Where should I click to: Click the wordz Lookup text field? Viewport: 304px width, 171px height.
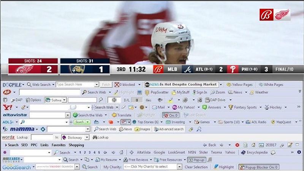click(x=42, y=137)
